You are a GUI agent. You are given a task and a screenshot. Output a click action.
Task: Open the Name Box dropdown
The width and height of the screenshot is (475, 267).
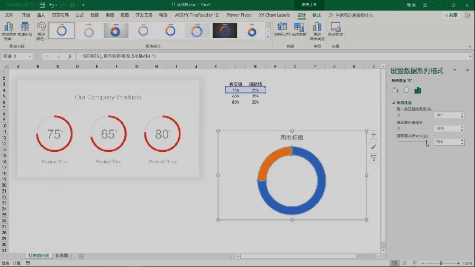click(x=30, y=56)
